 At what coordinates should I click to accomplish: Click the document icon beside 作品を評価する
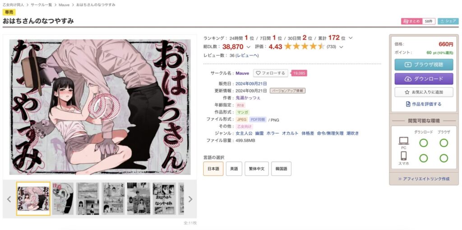[408, 104]
